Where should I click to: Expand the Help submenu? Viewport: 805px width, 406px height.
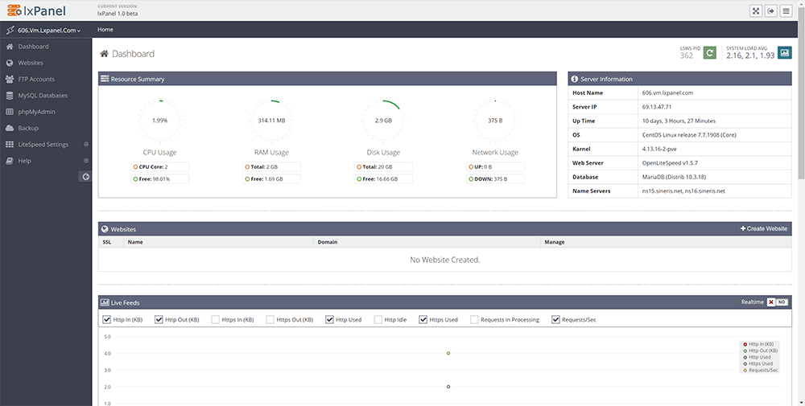click(86, 161)
